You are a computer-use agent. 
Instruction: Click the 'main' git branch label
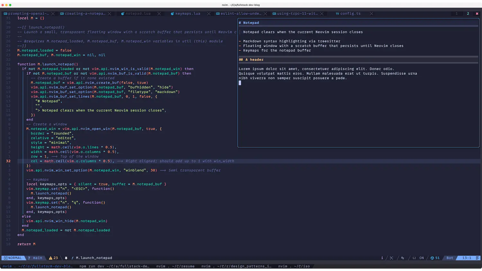(x=38, y=258)
